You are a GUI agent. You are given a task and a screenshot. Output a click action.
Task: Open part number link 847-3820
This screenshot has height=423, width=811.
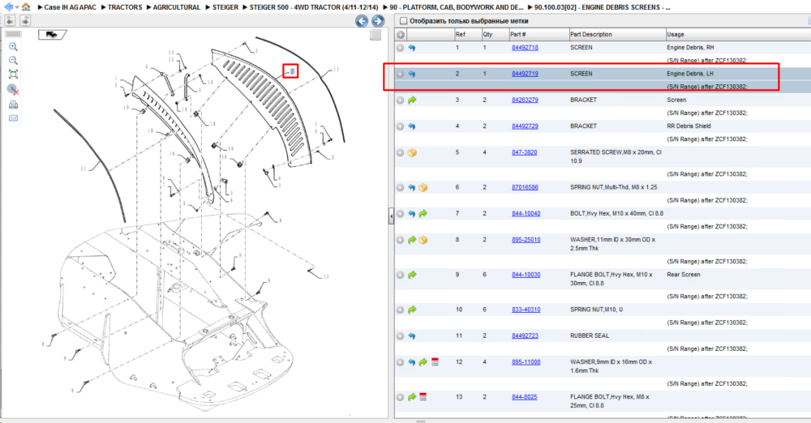pyautogui.click(x=525, y=152)
